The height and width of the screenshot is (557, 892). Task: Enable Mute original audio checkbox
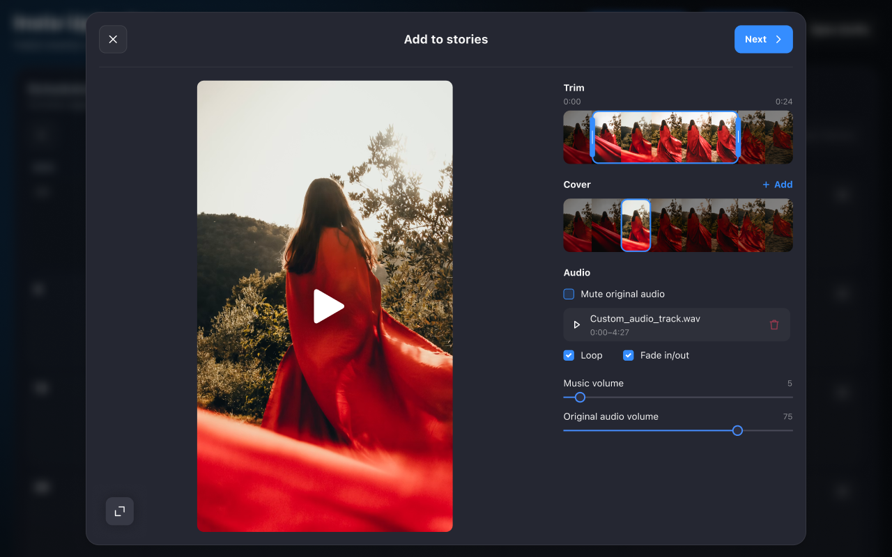569,294
